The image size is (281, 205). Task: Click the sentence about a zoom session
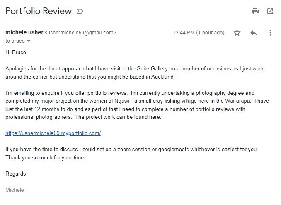(131, 149)
